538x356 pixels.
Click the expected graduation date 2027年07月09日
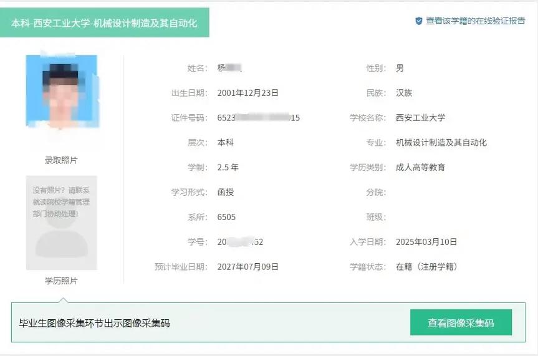247,267
